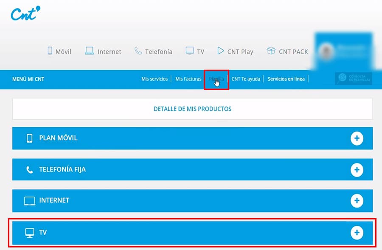Click the box icon for CNT PACK
This screenshot has height=250, width=382.
pos(271,51)
